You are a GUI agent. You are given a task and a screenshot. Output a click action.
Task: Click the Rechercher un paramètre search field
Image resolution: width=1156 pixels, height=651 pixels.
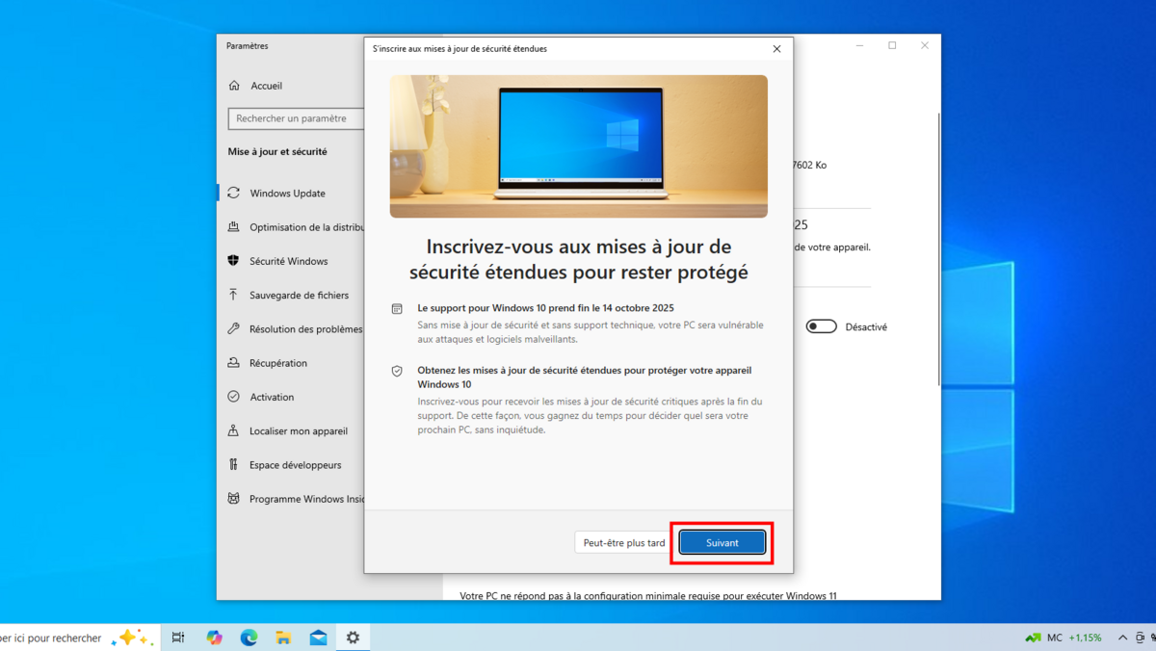(x=295, y=118)
